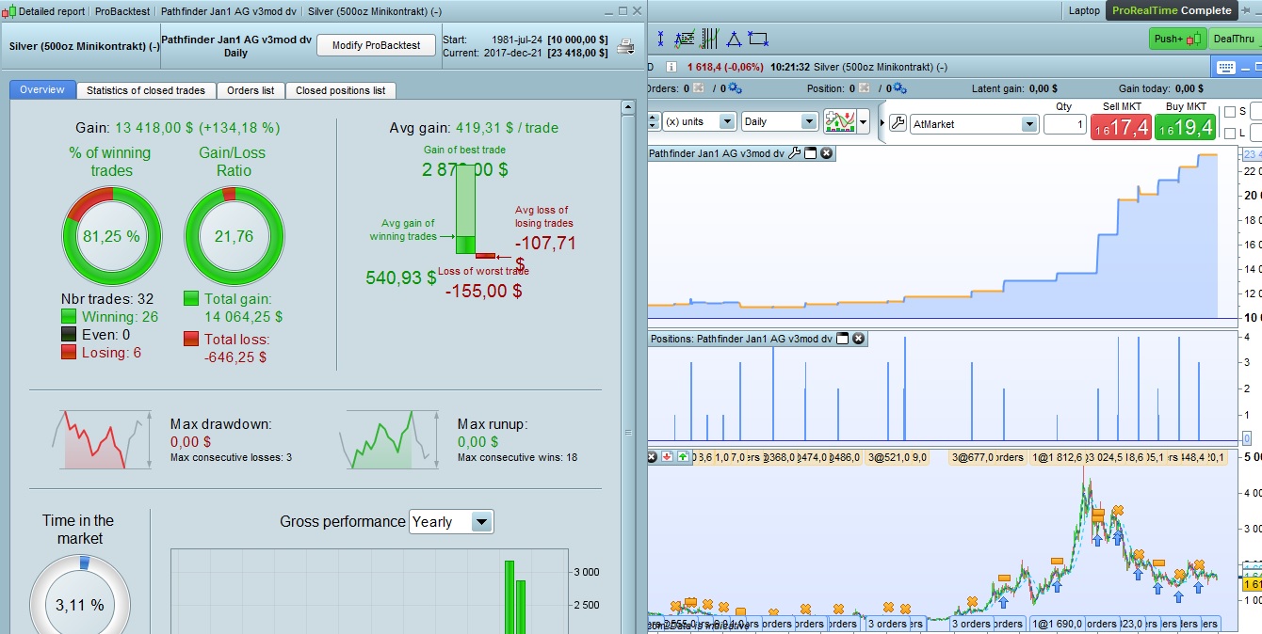Click the green up arrow icon on price chart

click(683, 457)
